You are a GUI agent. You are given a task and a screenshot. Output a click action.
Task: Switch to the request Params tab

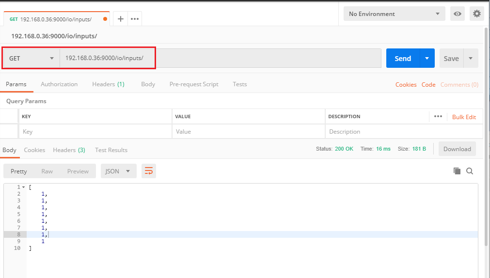coord(16,84)
